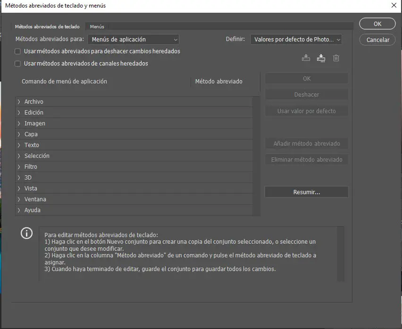This screenshot has width=402, height=329.
Task: Select the Métodos abreviados de teclado tab
Action: click(48, 26)
